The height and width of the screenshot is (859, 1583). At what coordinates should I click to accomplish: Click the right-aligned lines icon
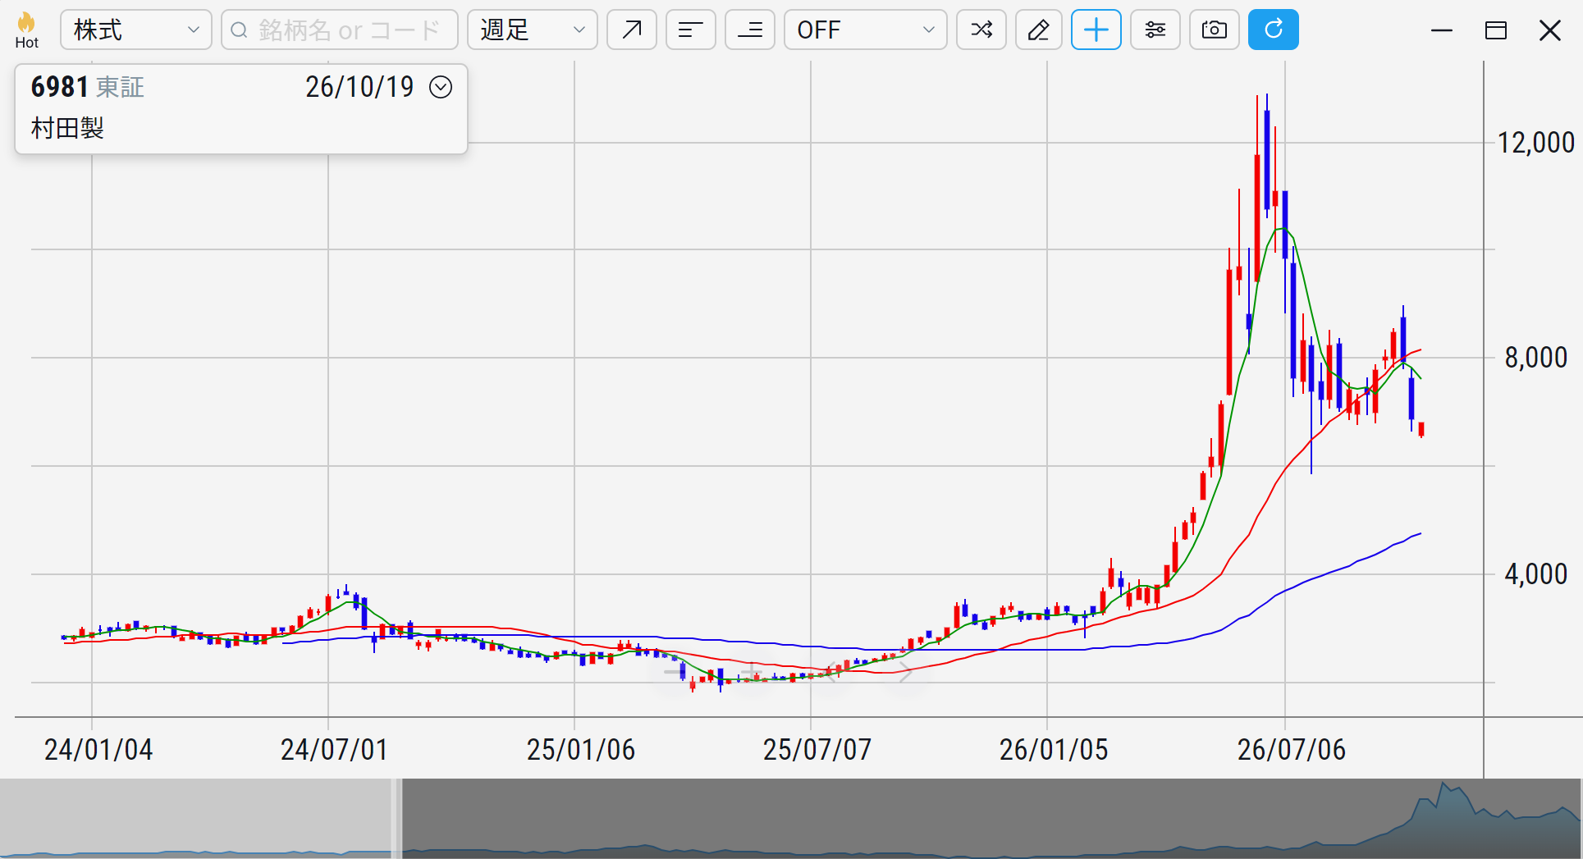[750, 30]
